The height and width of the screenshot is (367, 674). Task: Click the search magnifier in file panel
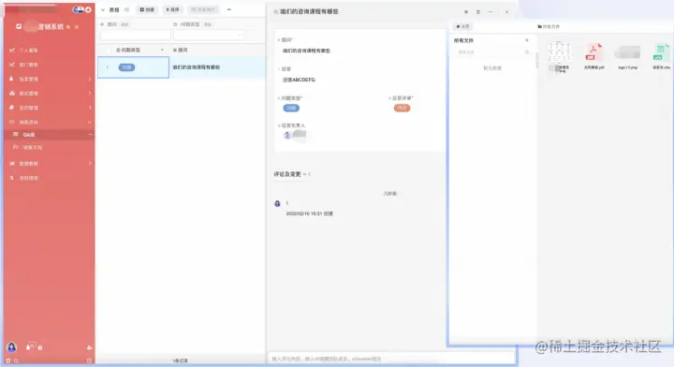(x=527, y=52)
